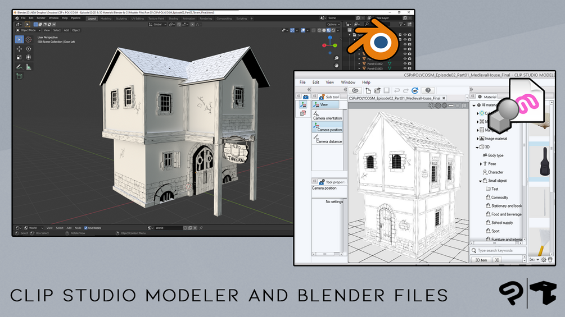Expand Panel 03.002 in Blender outliner

coord(359,63)
